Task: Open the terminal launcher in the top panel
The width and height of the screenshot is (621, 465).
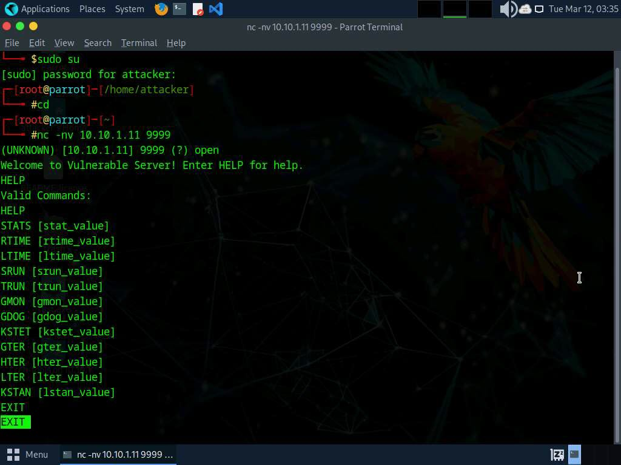Action: pyautogui.click(x=180, y=9)
